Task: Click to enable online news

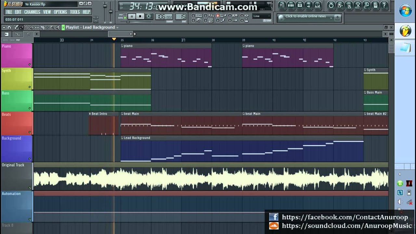Action: point(305,16)
